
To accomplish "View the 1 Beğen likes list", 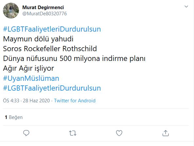I will [x=14, y=117].
